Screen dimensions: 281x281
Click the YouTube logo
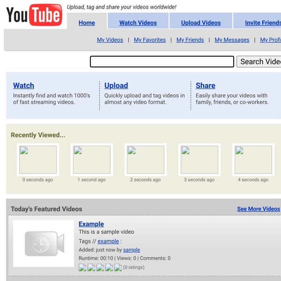tap(34, 15)
